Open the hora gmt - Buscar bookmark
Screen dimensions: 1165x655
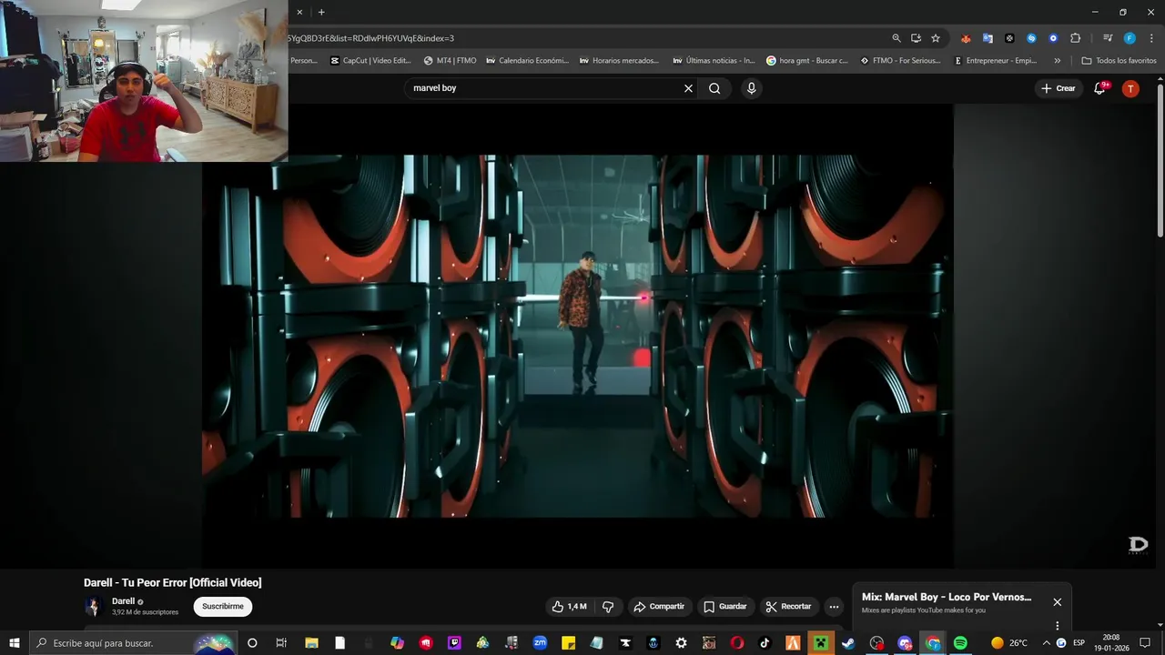coord(806,61)
